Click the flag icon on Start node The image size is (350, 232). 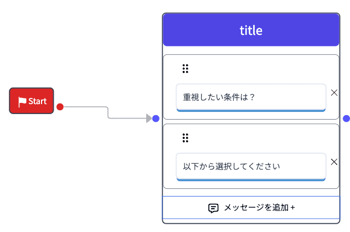[22, 101]
